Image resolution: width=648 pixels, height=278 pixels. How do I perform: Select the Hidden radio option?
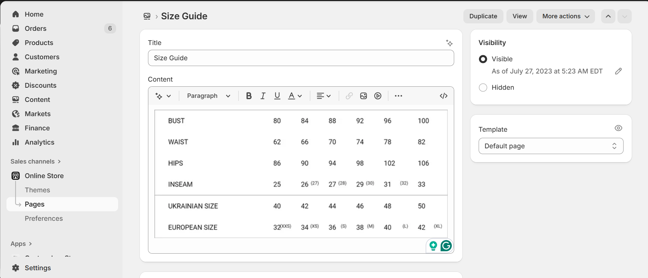(483, 87)
